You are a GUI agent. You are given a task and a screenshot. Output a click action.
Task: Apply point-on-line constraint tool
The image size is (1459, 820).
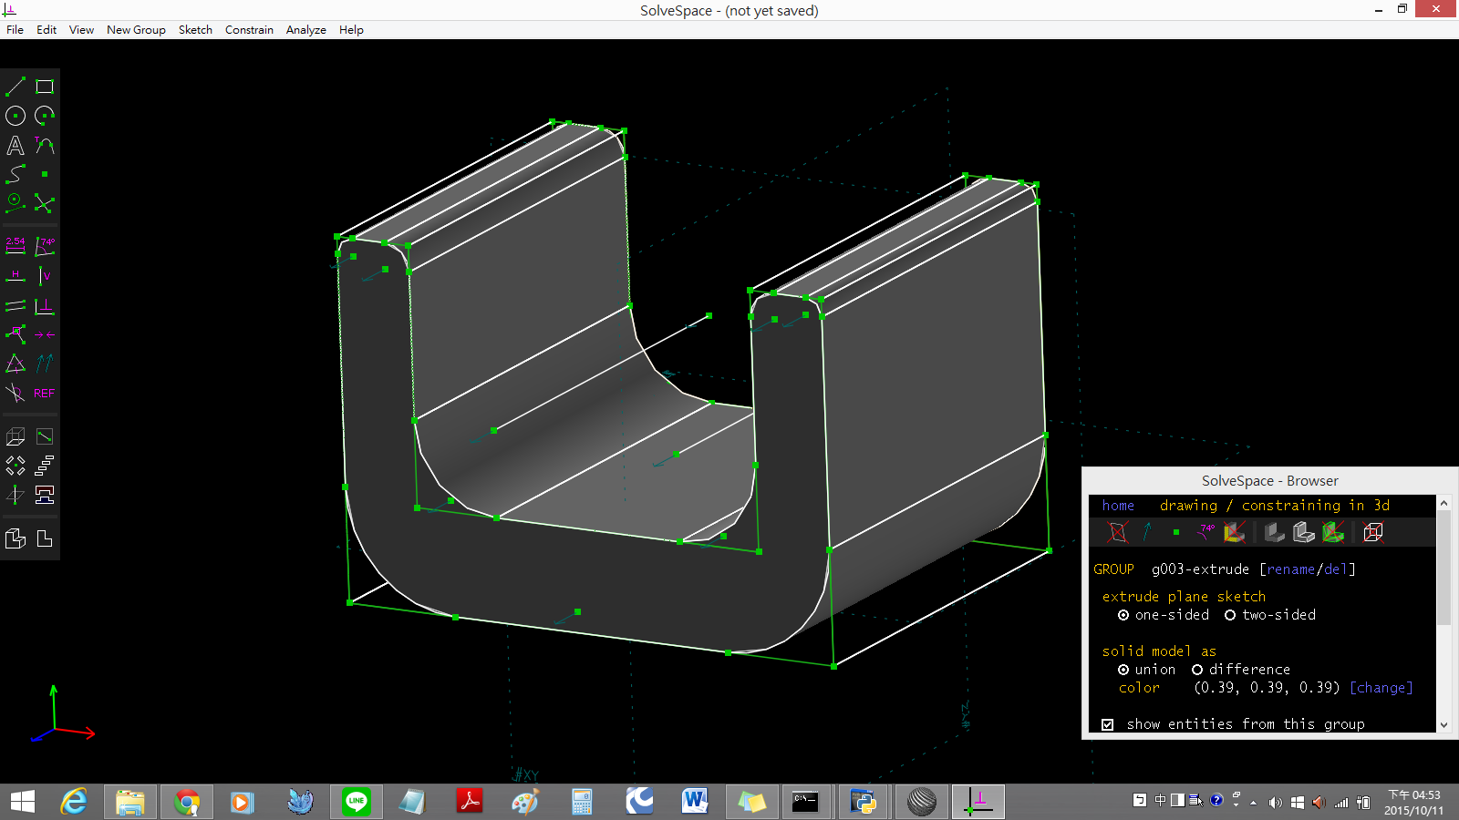coord(16,334)
